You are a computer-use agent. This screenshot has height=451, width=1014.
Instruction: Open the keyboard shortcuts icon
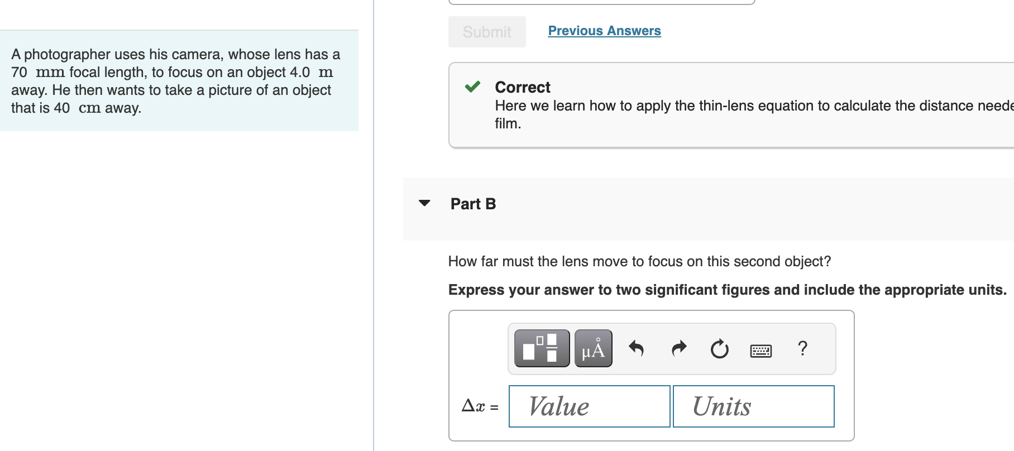(760, 351)
